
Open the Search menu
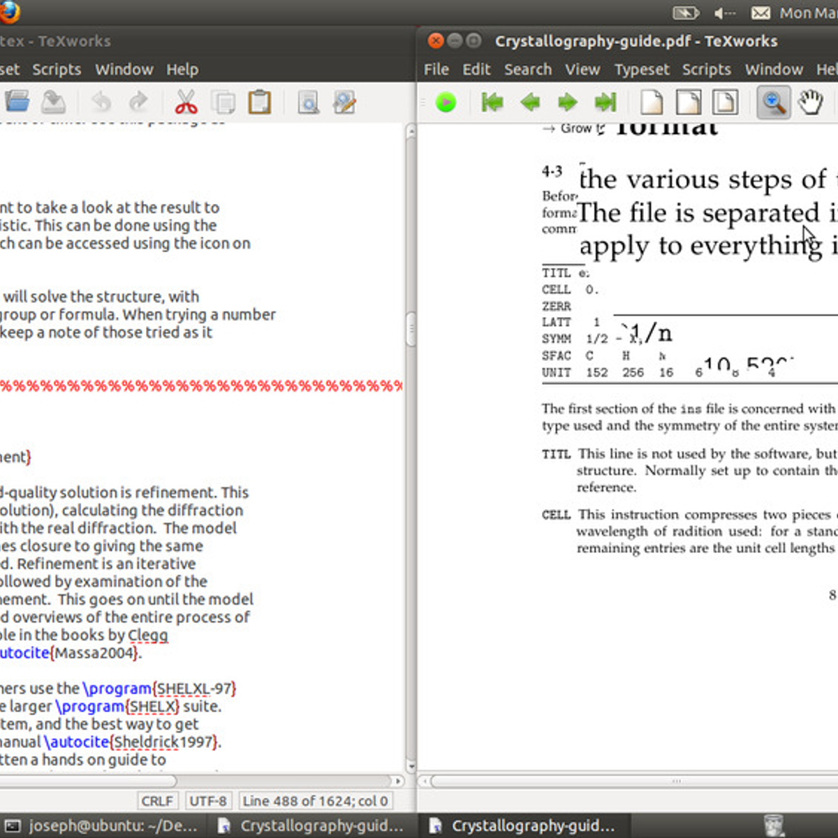(528, 69)
